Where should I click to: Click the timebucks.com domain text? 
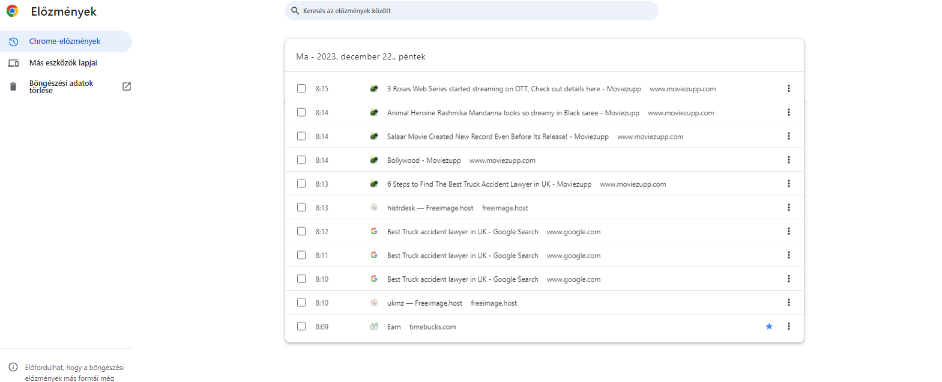pos(432,327)
